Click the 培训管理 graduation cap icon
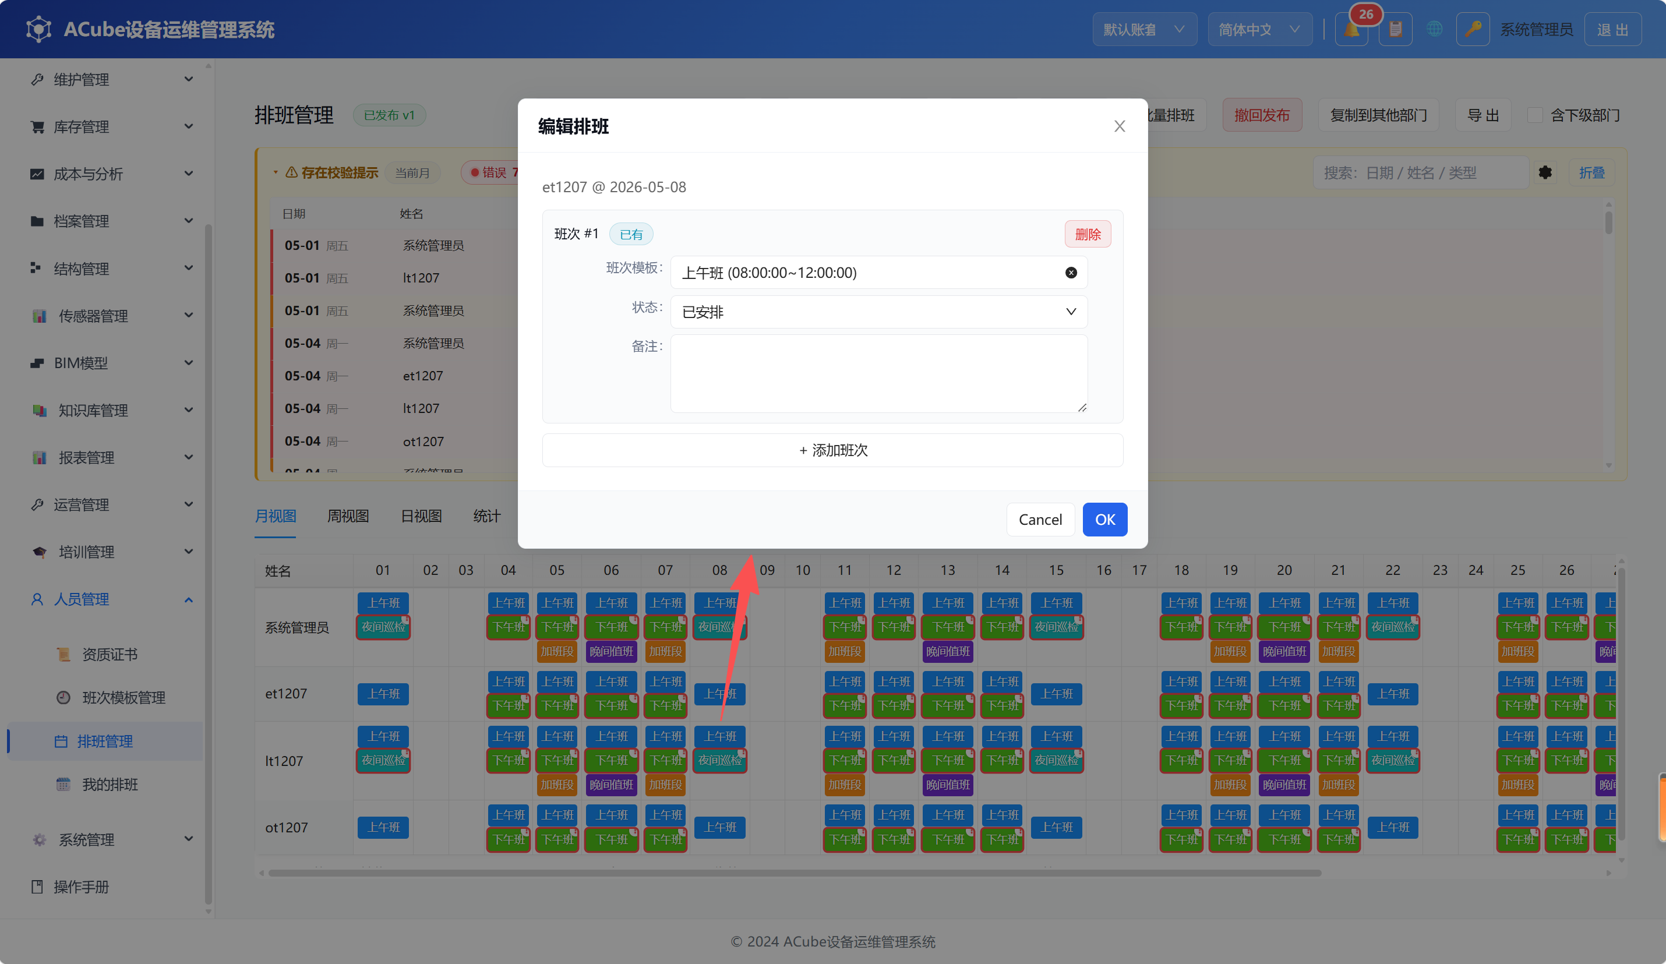Image resolution: width=1666 pixels, height=964 pixels. (x=40, y=552)
